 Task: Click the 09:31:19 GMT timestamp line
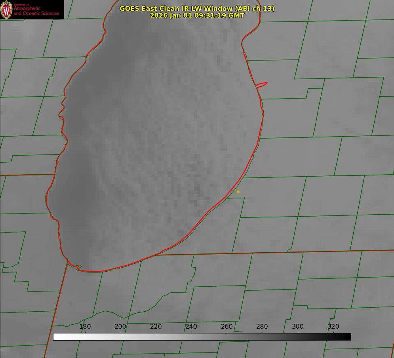coord(197,15)
